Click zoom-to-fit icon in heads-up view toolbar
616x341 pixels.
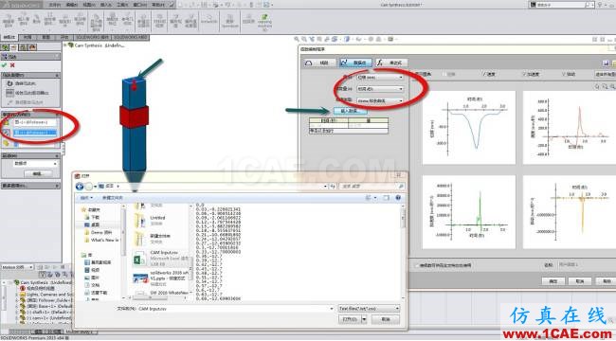pyautogui.click(x=297, y=39)
